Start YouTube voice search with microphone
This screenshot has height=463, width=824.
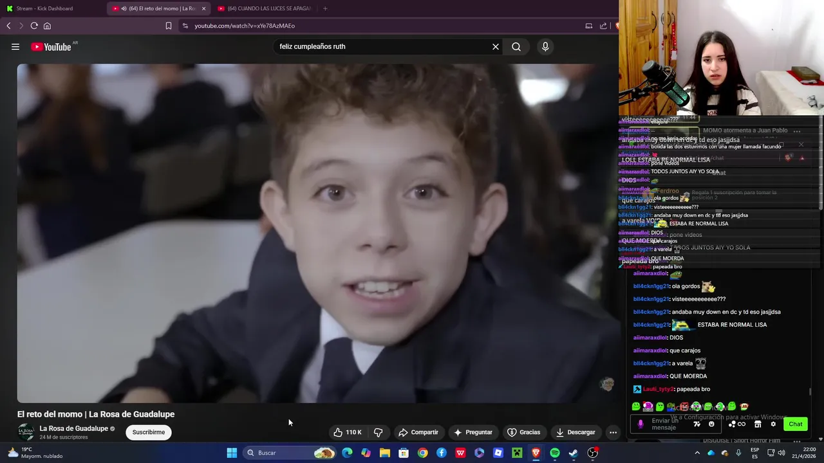coord(545,46)
